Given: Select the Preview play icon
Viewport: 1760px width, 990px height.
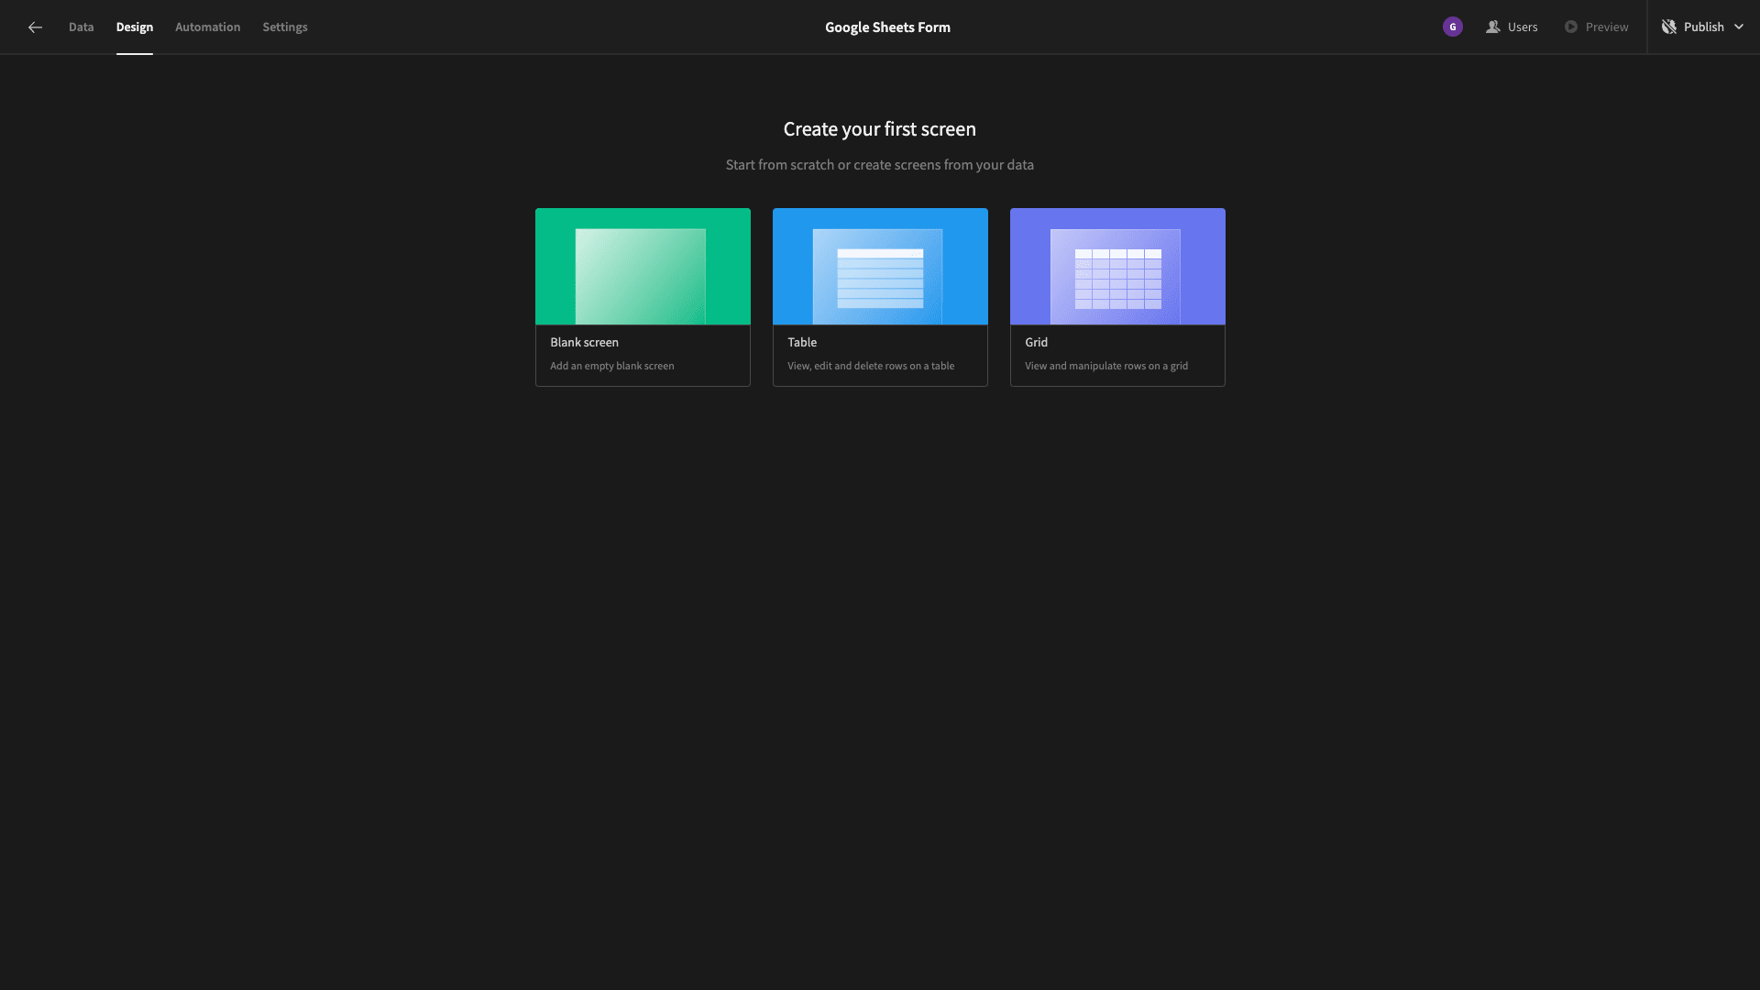Looking at the screenshot, I should [1571, 27].
